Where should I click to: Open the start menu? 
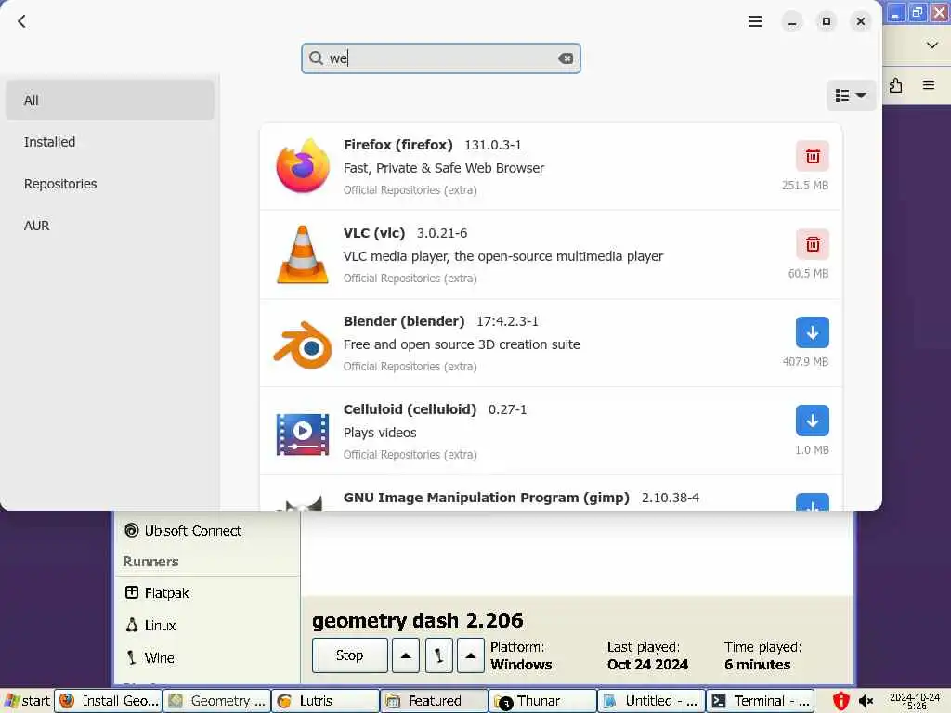(27, 701)
